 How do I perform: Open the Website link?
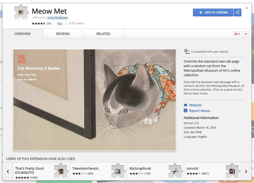click(195, 105)
